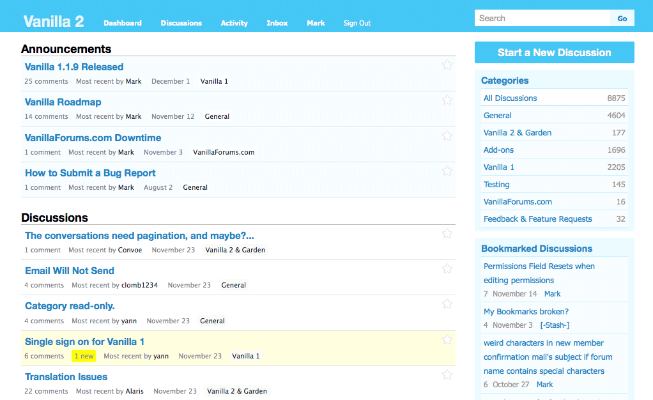The image size is (653, 400).
Task: Start a New Discussion
Action: pos(555,52)
